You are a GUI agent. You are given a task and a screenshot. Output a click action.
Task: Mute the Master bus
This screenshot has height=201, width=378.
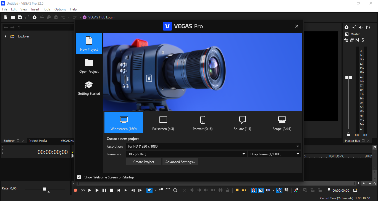(x=357, y=40)
